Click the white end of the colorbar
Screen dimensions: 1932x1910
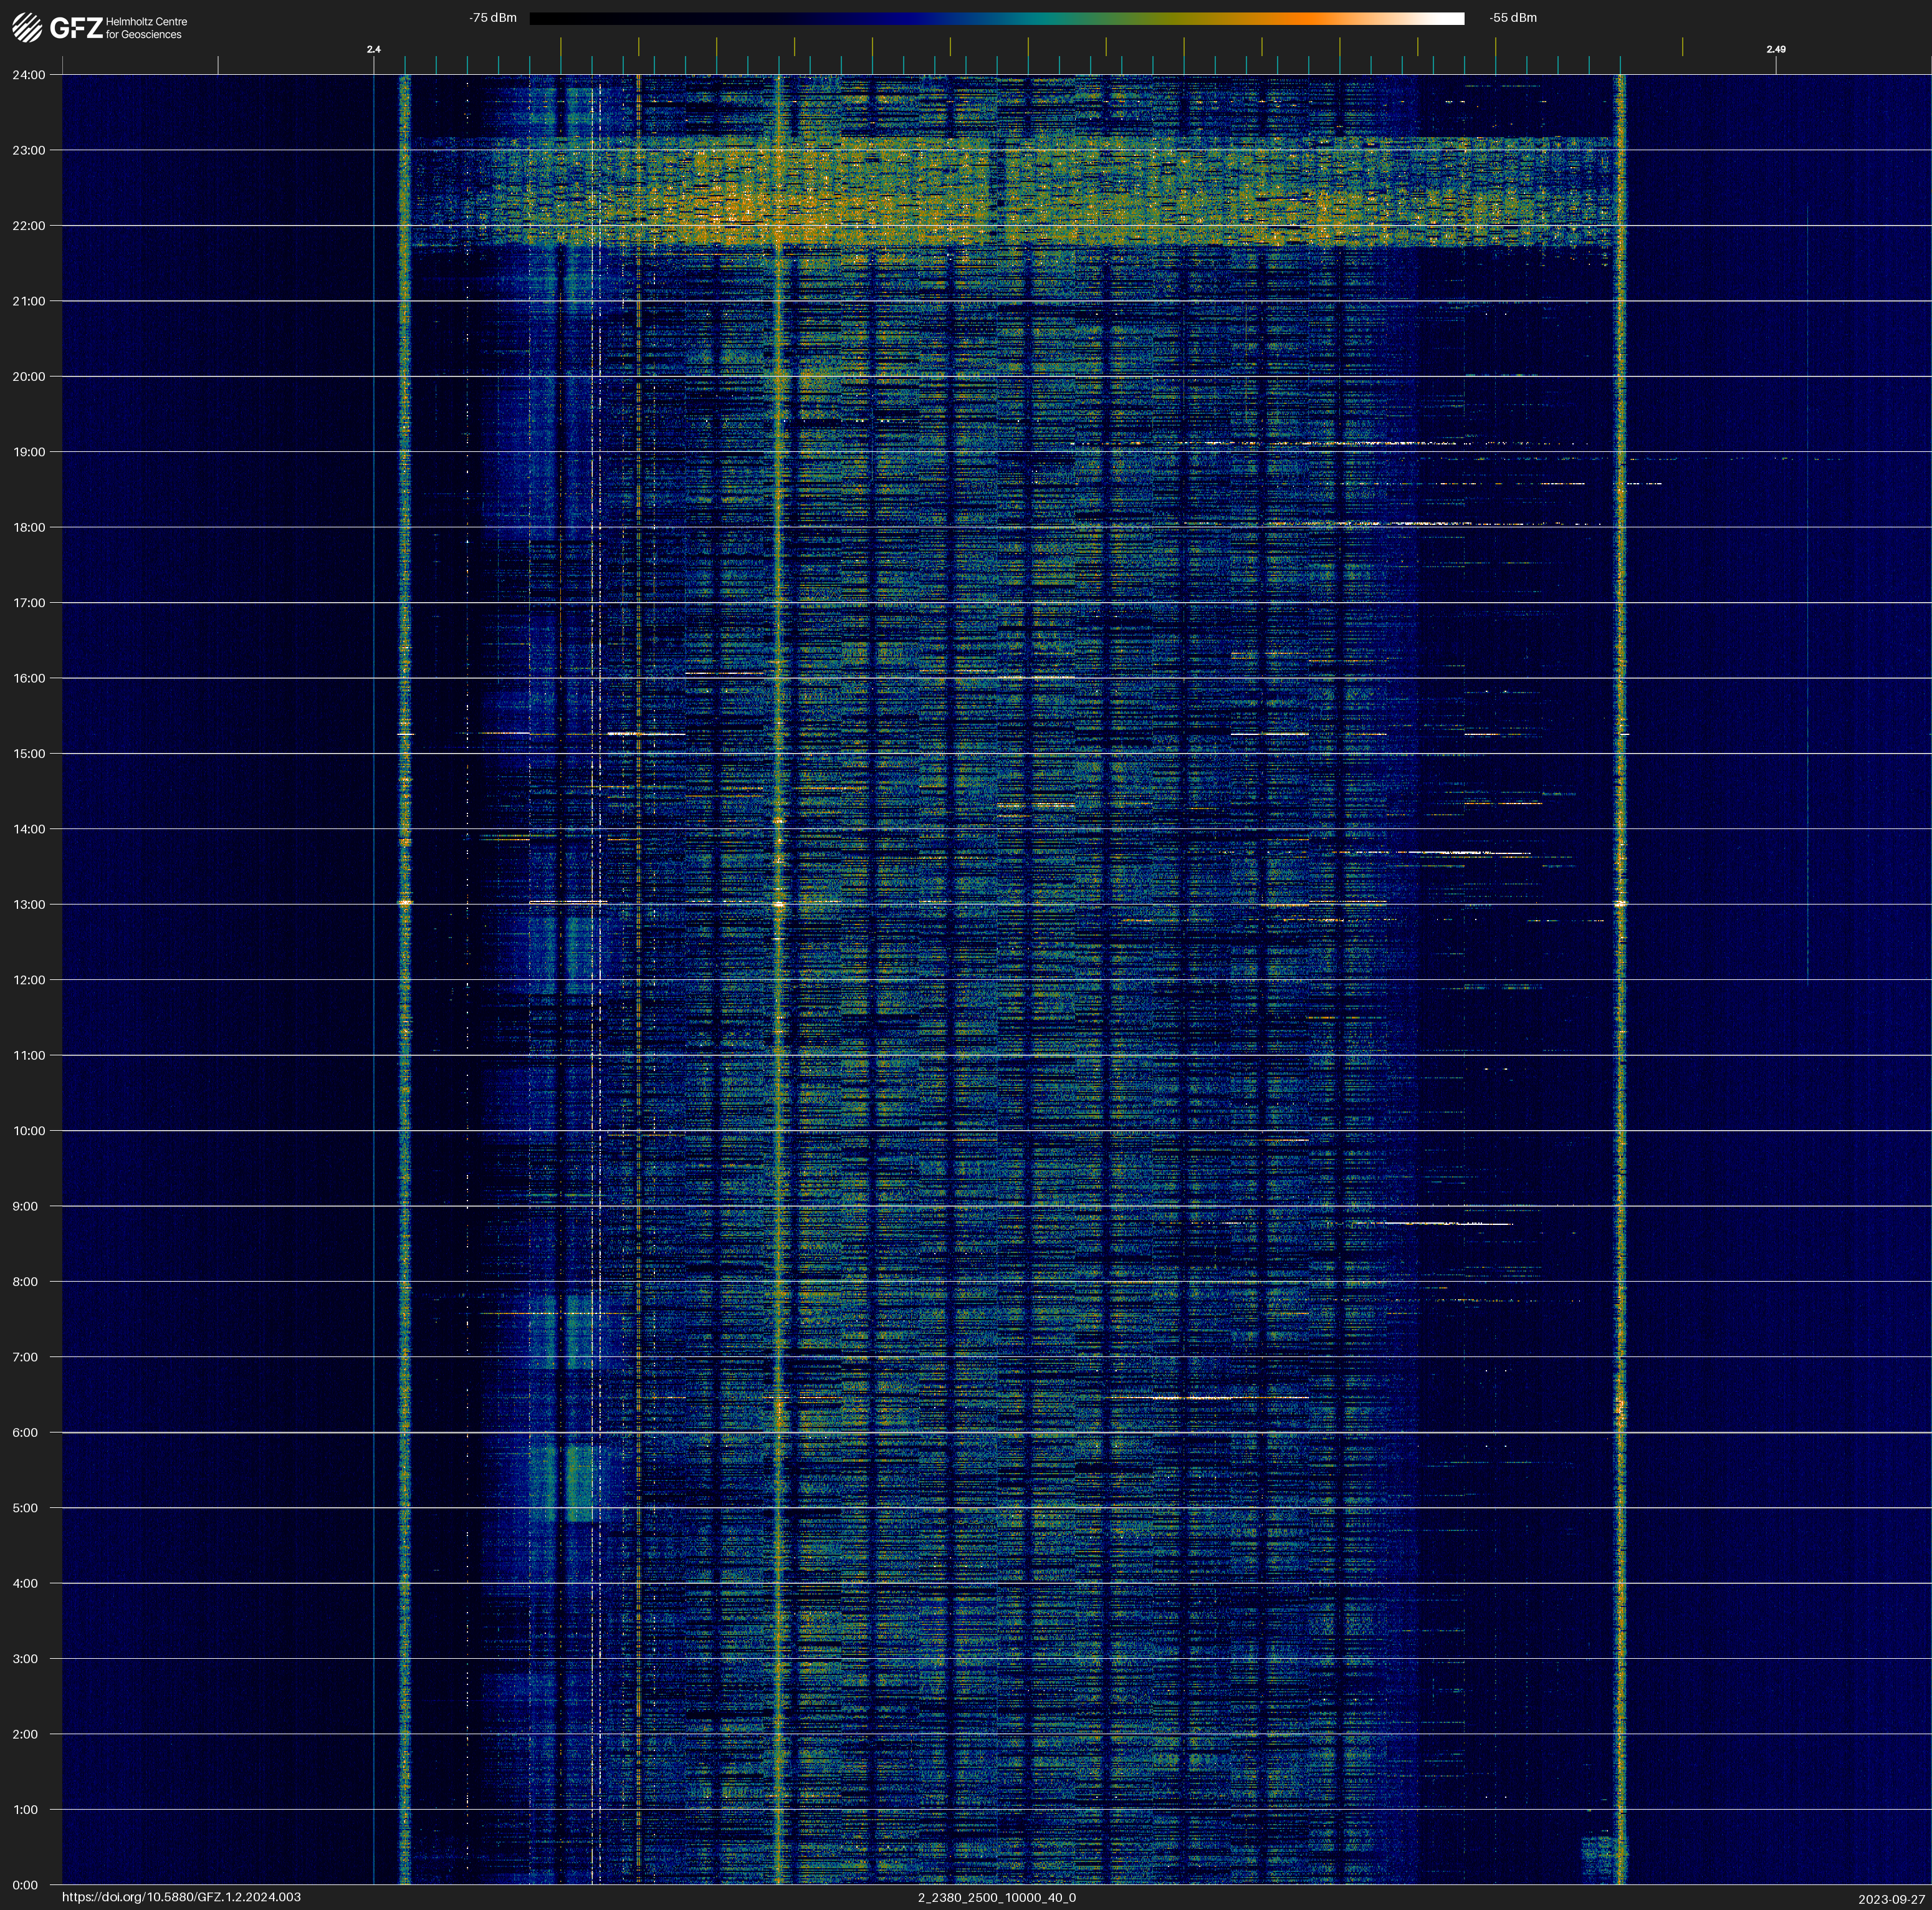point(1450,18)
